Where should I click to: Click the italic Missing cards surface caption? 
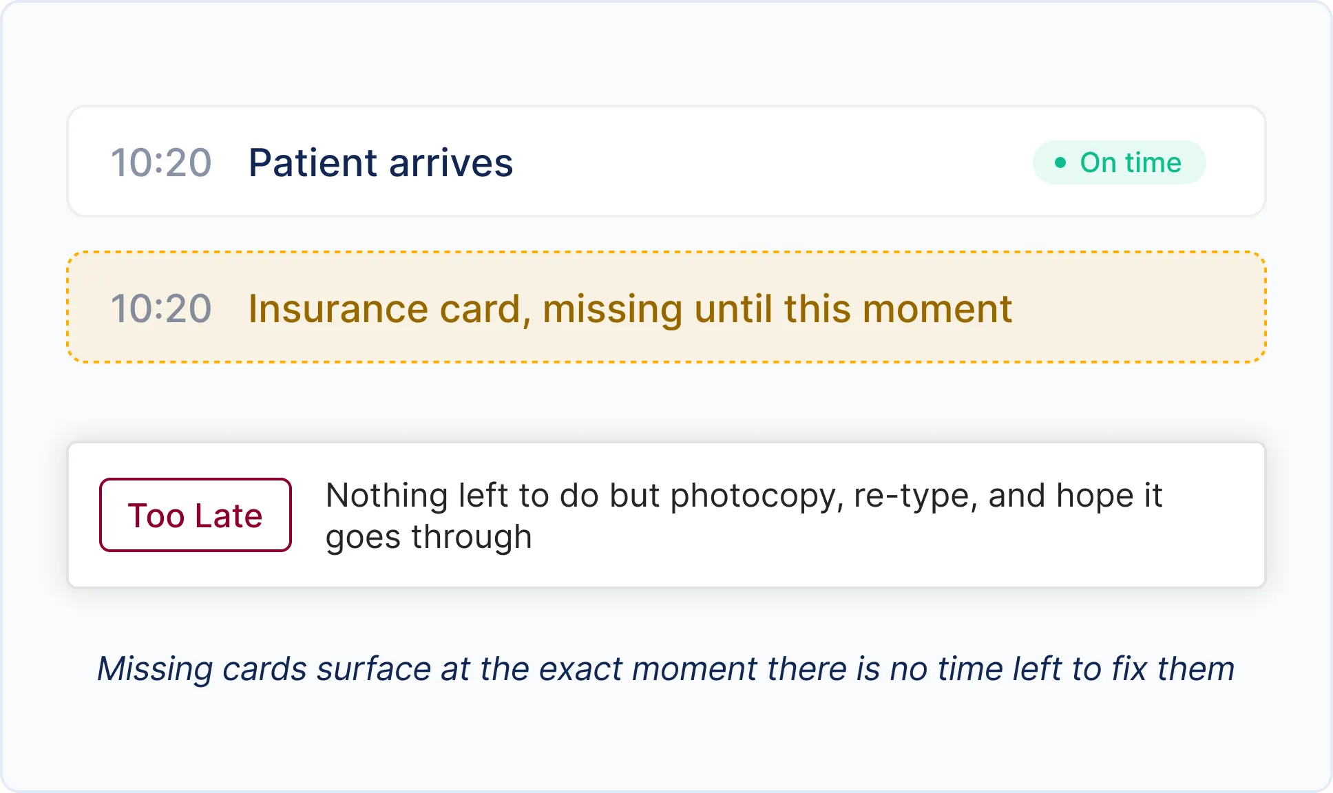click(x=666, y=669)
